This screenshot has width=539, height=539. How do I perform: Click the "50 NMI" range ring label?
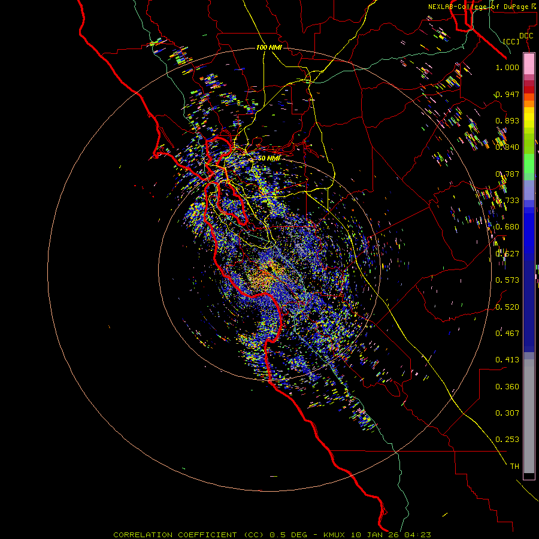pyautogui.click(x=269, y=158)
